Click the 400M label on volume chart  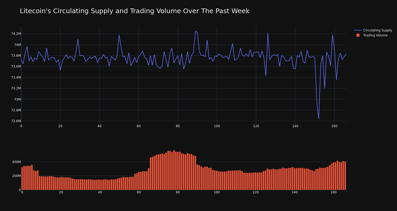(x=16, y=162)
